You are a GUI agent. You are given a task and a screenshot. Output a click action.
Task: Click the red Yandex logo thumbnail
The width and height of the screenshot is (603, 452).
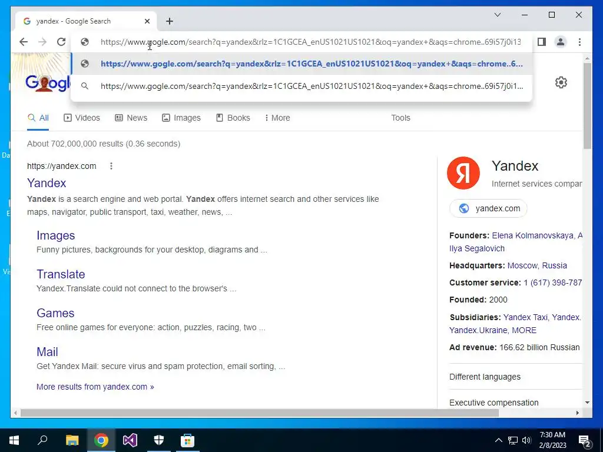tap(463, 173)
